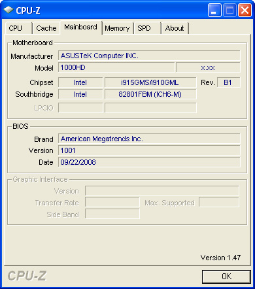255x289 pixels.
Task: Click the BIOS Brand field American Megatrends
Action: (149, 139)
